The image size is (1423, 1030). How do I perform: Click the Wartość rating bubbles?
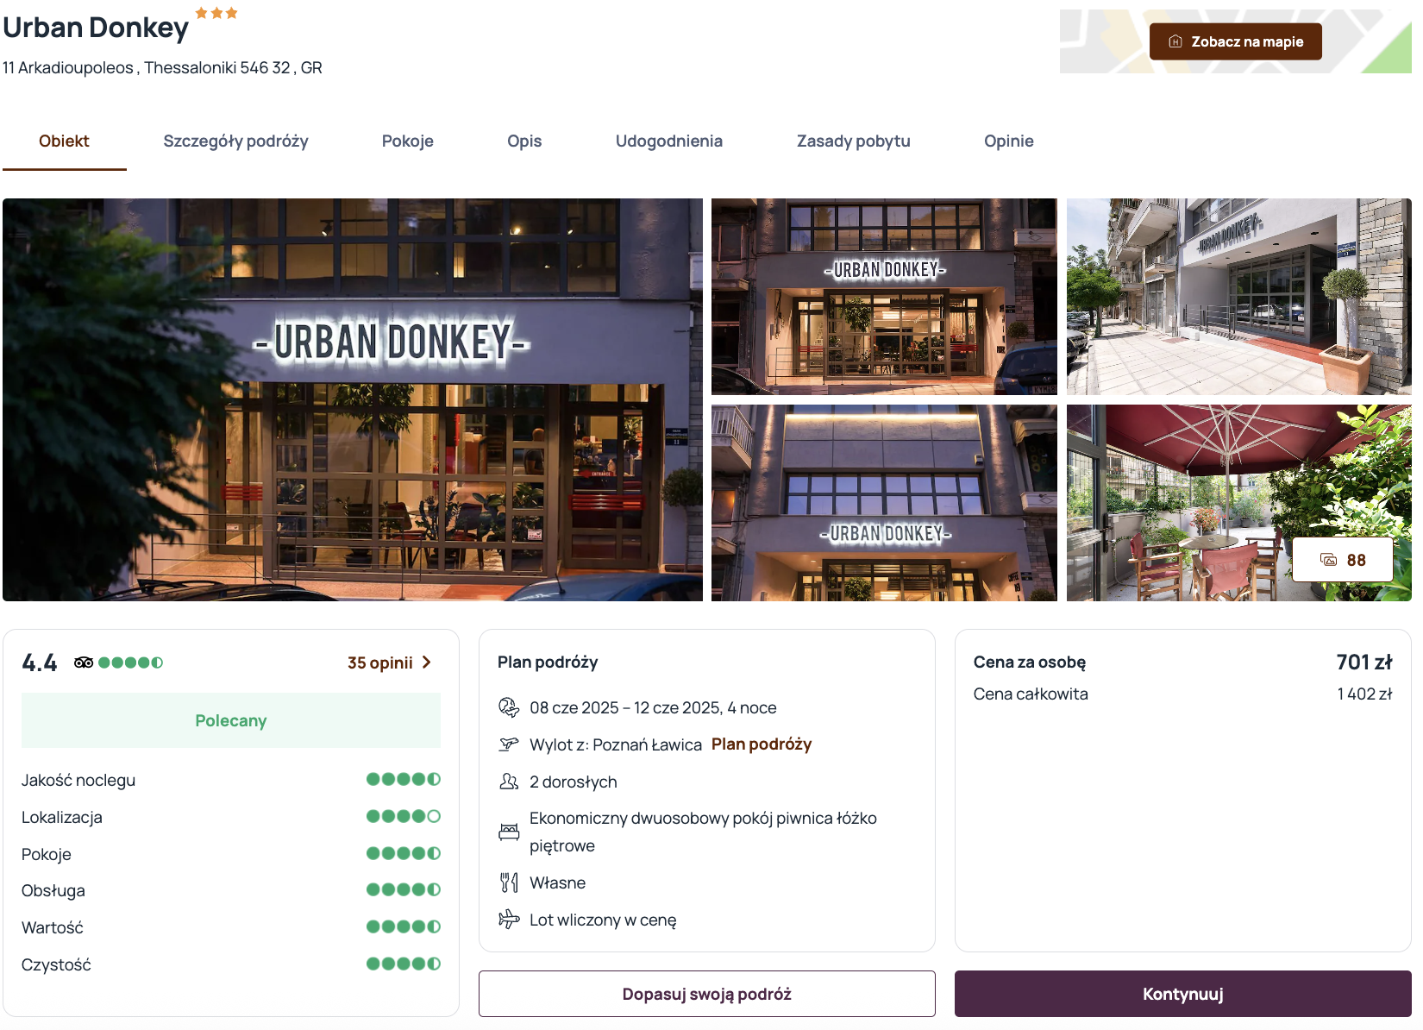[x=404, y=926]
